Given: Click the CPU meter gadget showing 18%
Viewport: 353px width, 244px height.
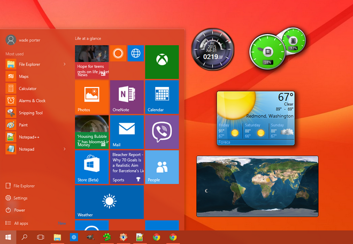Looking at the screenshot, I should coord(267,52).
